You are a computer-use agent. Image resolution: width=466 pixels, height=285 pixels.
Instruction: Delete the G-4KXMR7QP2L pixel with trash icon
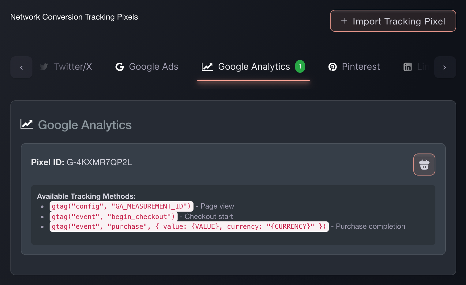click(x=424, y=165)
